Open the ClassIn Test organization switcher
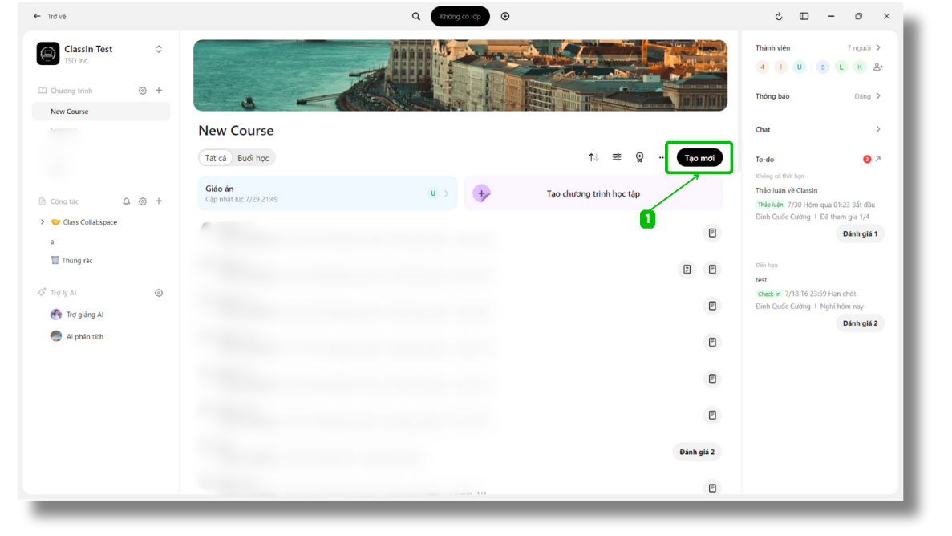 pyautogui.click(x=159, y=49)
